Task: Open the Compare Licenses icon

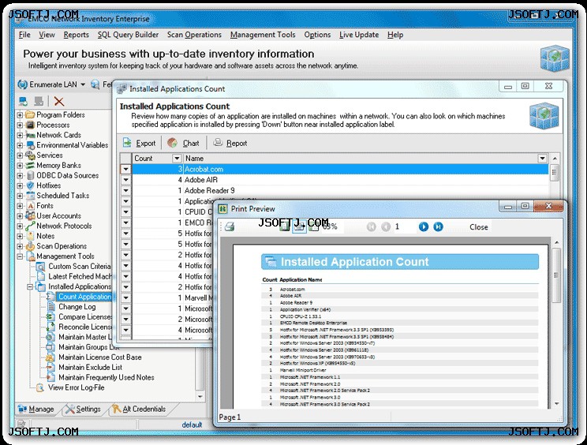Action: tap(51, 317)
